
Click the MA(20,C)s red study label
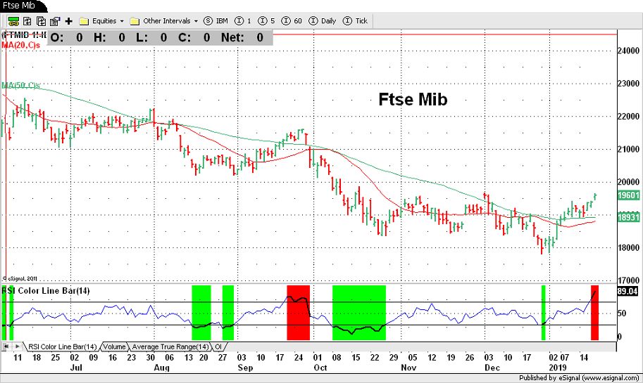click(21, 45)
